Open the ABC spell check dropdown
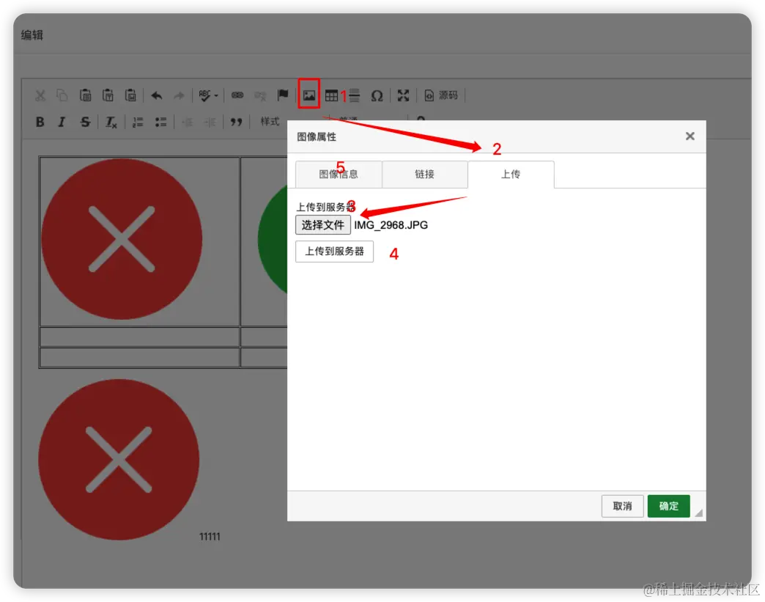Screen dimensions: 765x602 (208, 95)
